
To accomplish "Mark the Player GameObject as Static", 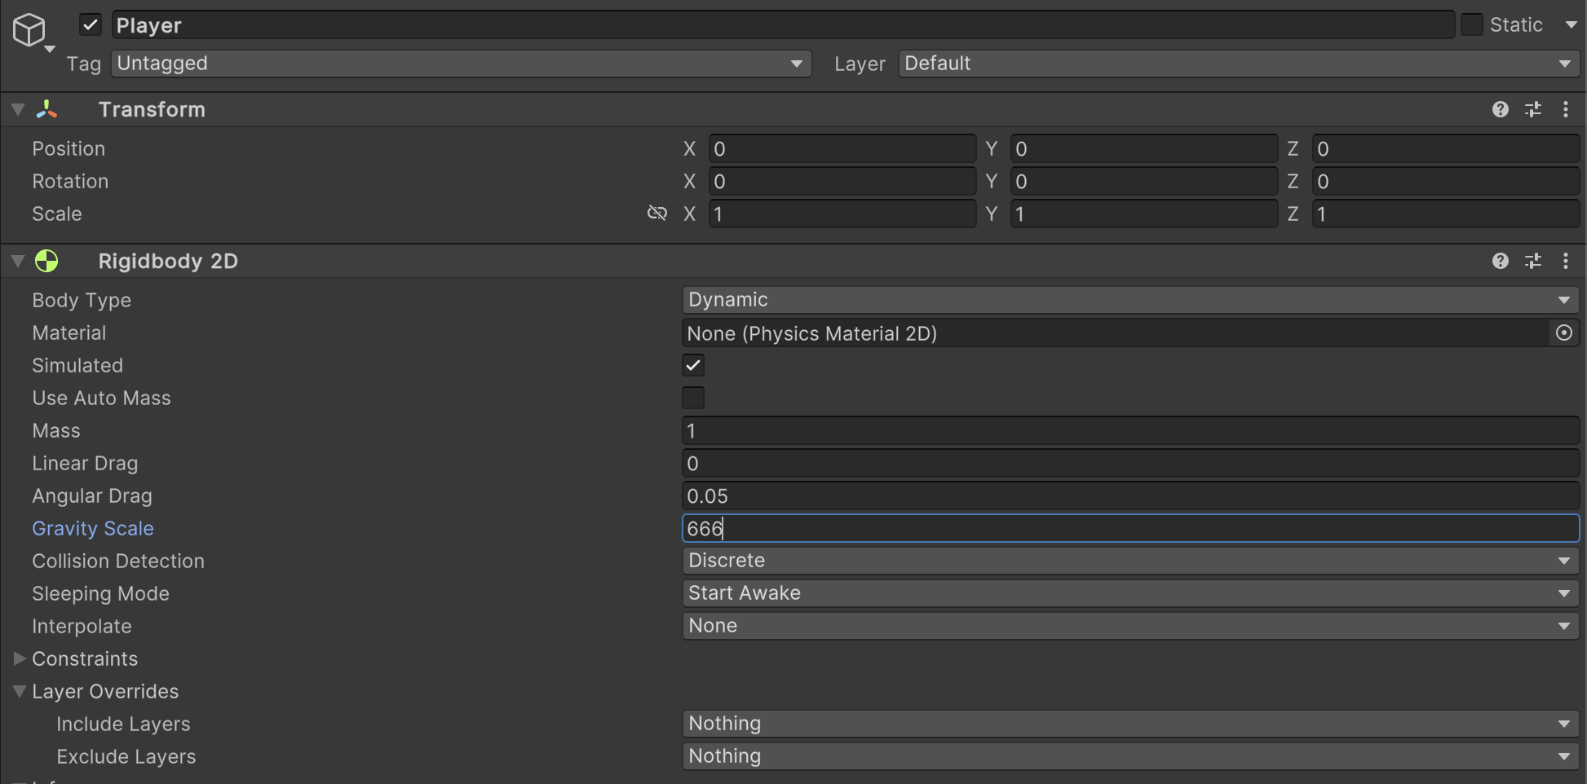I will click(1473, 24).
